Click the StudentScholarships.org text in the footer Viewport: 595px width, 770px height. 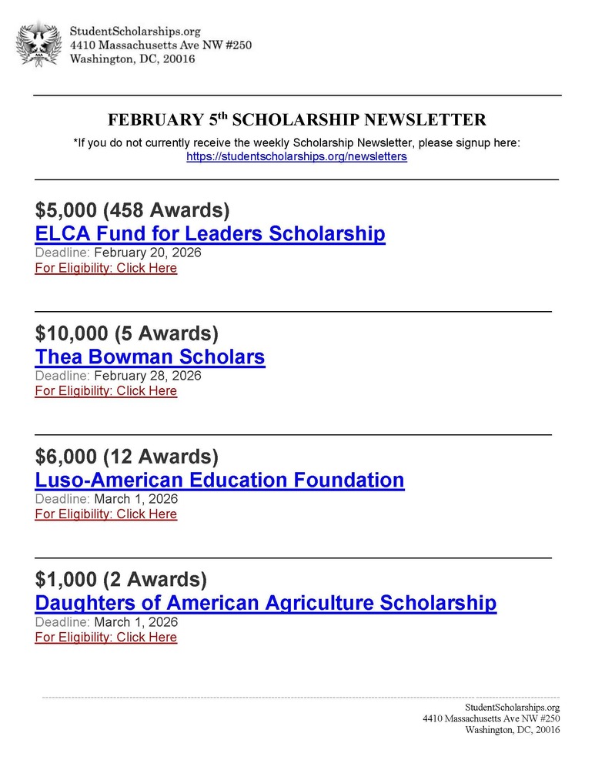click(512, 707)
